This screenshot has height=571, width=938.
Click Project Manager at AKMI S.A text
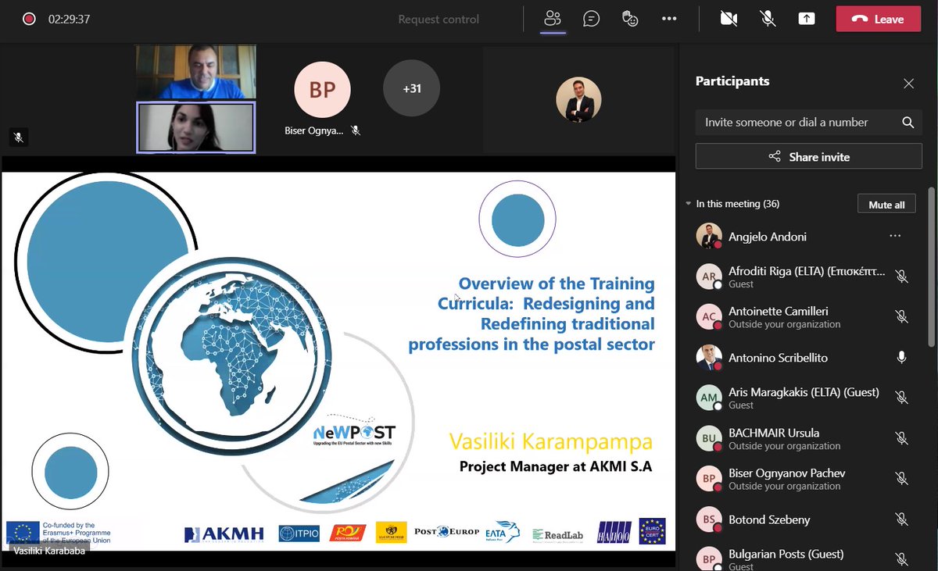(555, 467)
